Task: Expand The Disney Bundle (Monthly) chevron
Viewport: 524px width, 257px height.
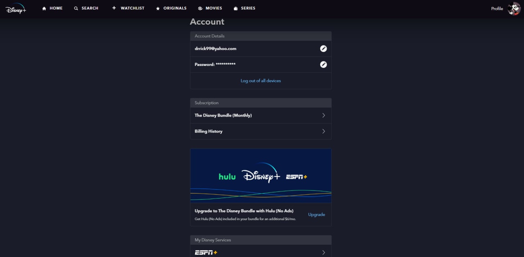Action: (x=323, y=115)
